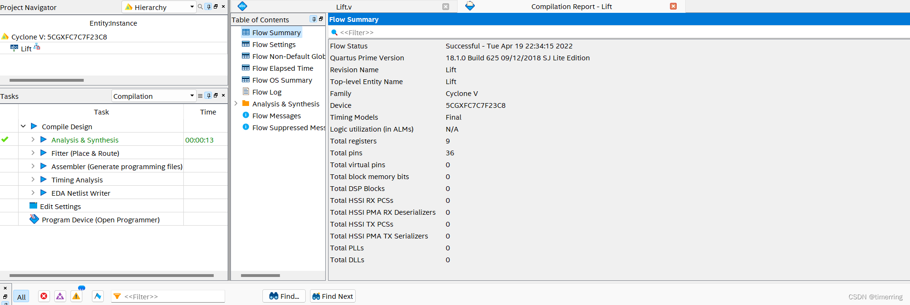This screenshot has width=910, height=305.
Task: Float the Project Navigator panel
Action: point(216,7)
